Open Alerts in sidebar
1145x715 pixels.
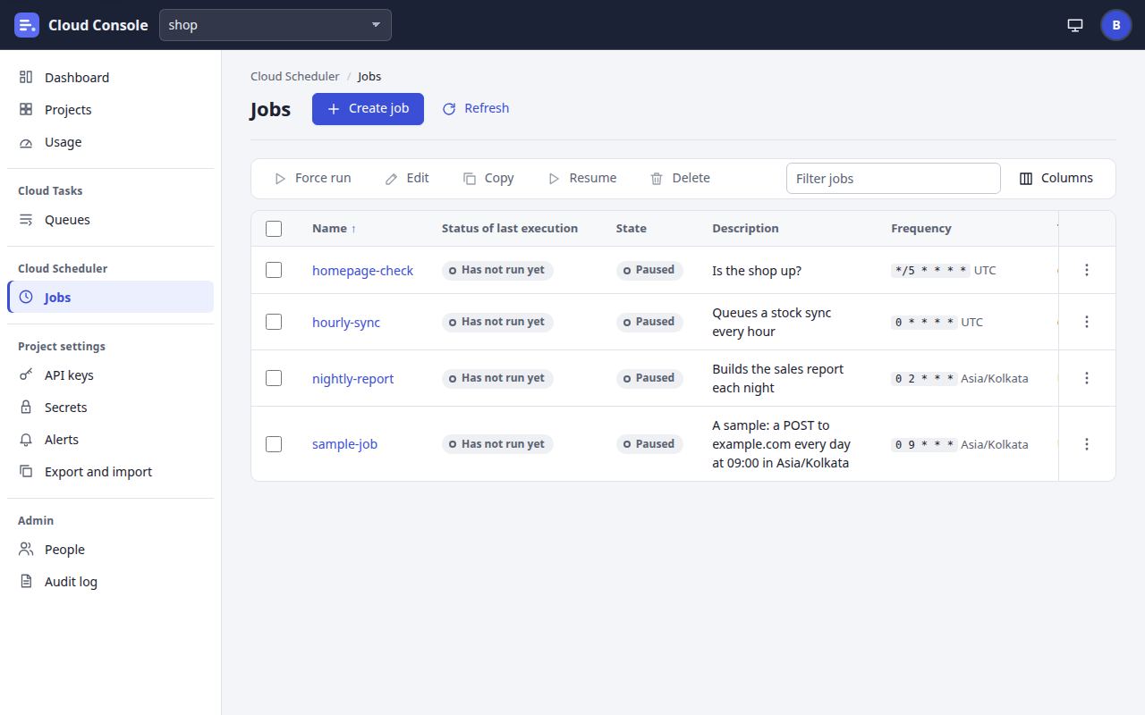pyautogui.click(x=110, y=440)
